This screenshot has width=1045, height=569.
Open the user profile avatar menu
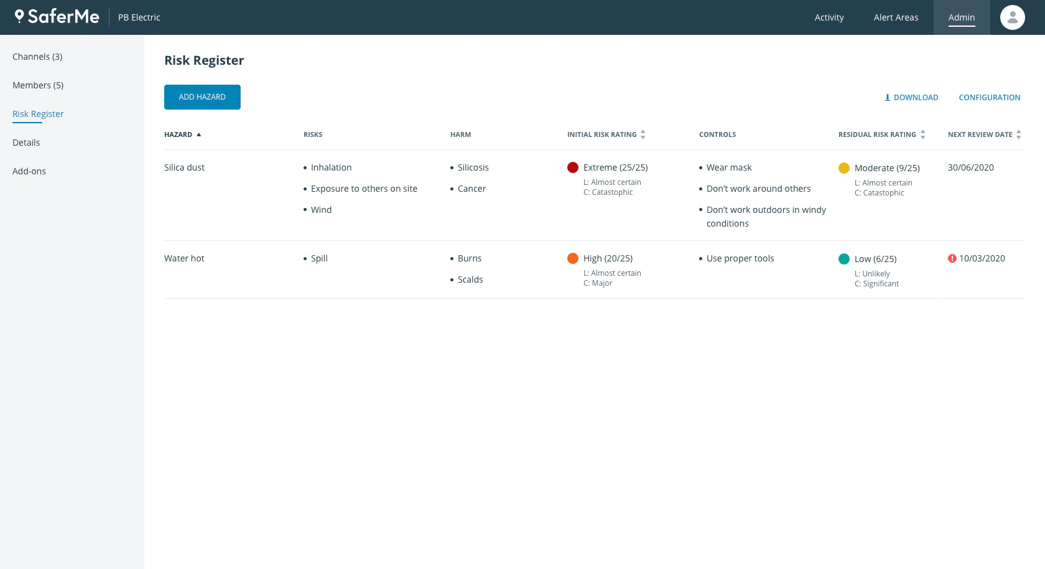pos(1012,17)
